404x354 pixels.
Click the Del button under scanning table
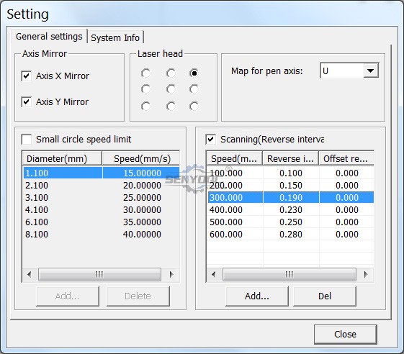(325, 296)
